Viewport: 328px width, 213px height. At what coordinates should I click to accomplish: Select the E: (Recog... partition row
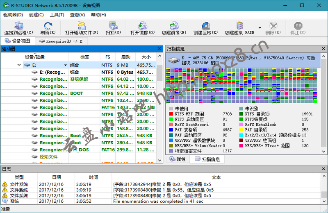(78, 72)
